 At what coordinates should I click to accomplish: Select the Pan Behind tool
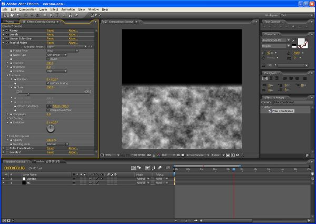[x=38, y=15]
